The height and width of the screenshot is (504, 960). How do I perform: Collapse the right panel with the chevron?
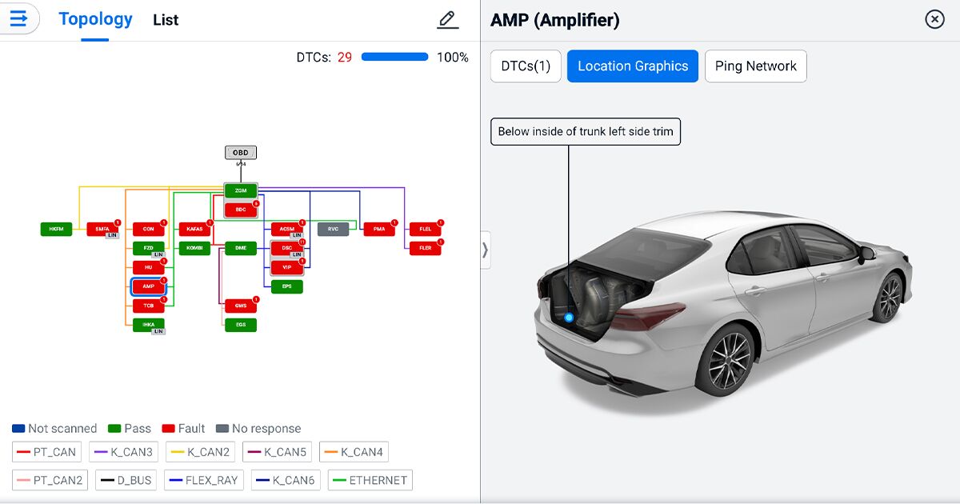click(486, 250)
